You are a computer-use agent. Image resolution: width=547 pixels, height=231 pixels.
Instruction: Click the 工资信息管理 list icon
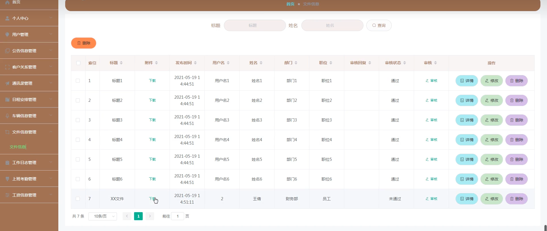7,195
